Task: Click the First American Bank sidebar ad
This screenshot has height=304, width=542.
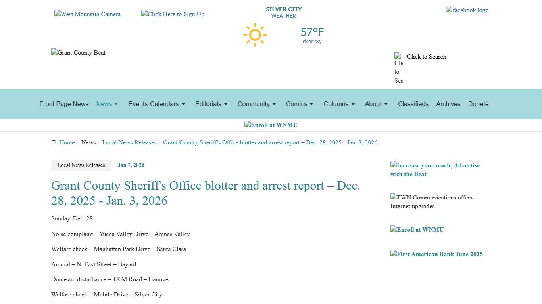Action: coord(436,254)
